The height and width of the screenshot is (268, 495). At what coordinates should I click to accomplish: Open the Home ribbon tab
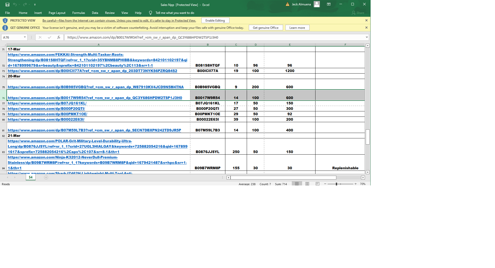(23, 13)
